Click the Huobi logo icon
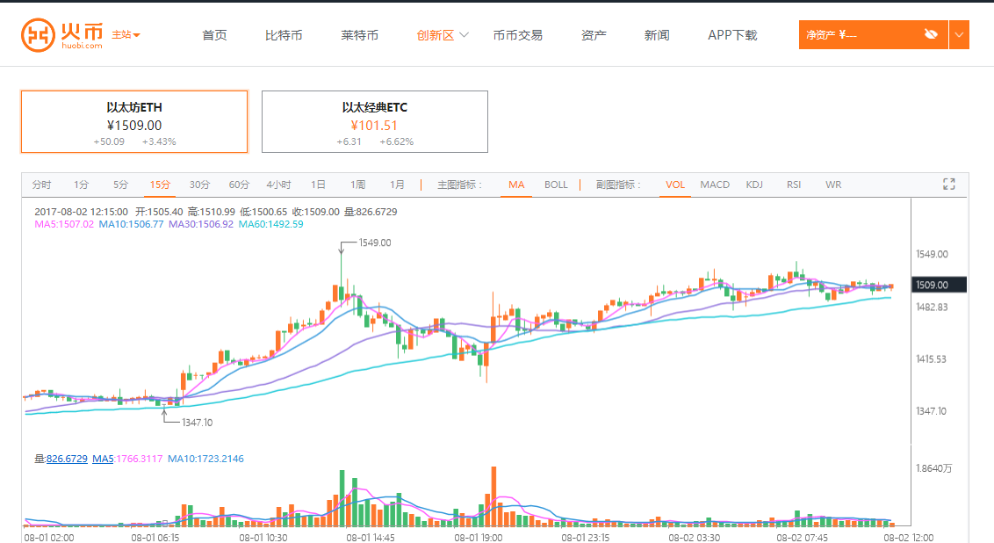994x543 pixels. click(x=37, y=35)
